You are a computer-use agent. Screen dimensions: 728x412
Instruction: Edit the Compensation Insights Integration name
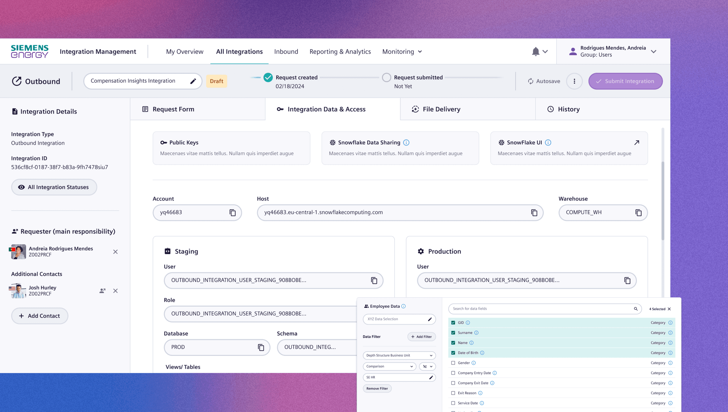[x=193, y=81]
